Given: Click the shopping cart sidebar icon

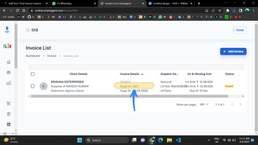Looking at the screenshot, I should point(9,103).
